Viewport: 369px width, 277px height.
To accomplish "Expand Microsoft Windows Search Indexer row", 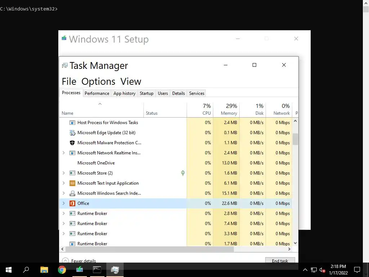I will click(x=63, y=193).
